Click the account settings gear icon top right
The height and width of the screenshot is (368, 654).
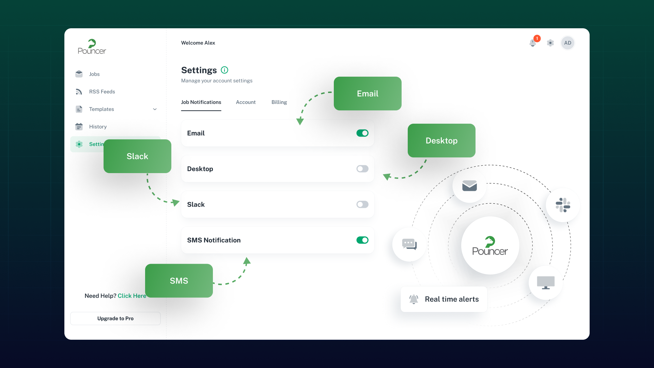[x=550, y=43]
